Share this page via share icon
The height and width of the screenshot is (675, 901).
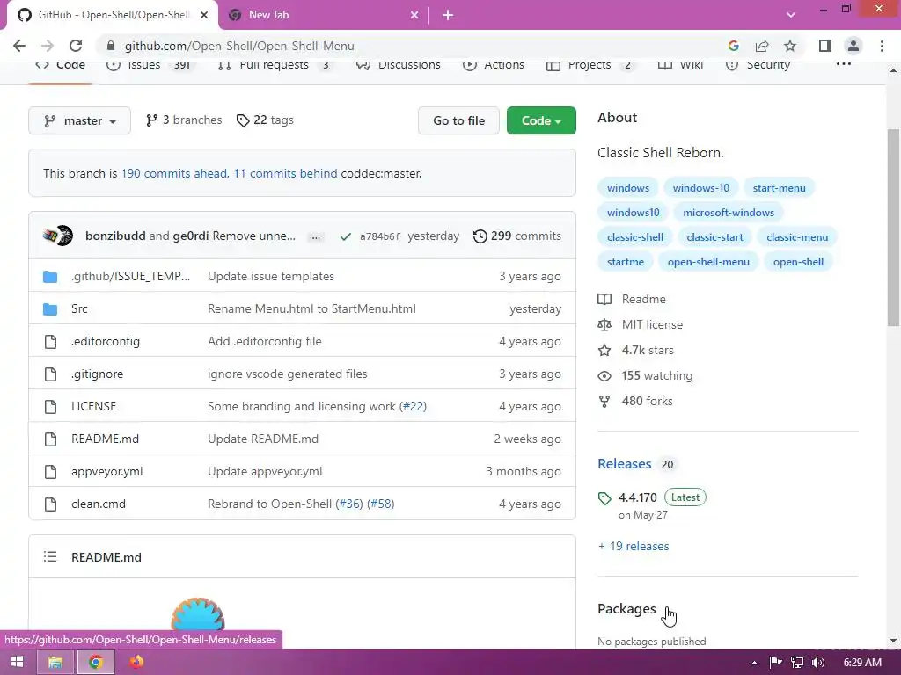coord(762,46)
